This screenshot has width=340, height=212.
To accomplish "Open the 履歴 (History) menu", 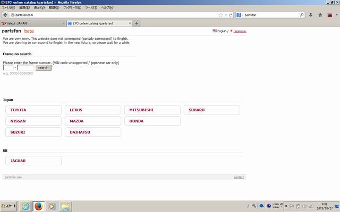I will (x=54, y=7).
